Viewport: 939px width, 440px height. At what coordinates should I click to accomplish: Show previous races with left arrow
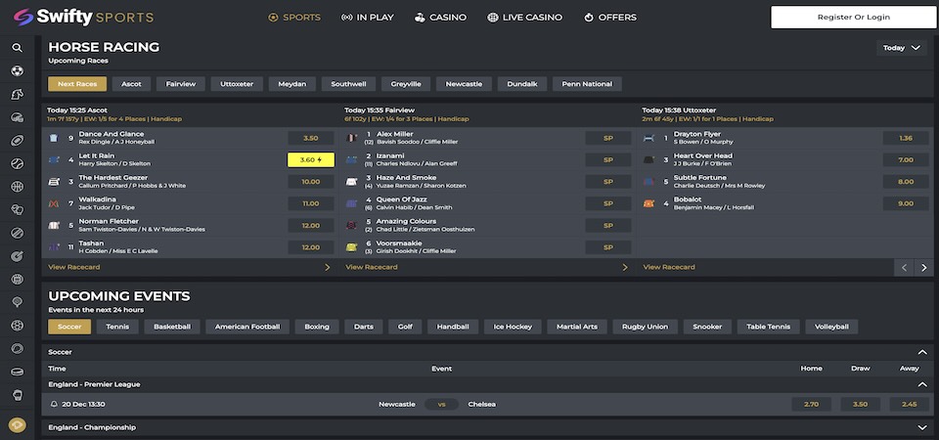tap(904, 268)
